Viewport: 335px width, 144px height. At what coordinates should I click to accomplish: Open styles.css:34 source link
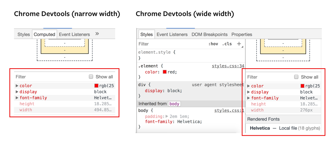[x=228, y=66]
